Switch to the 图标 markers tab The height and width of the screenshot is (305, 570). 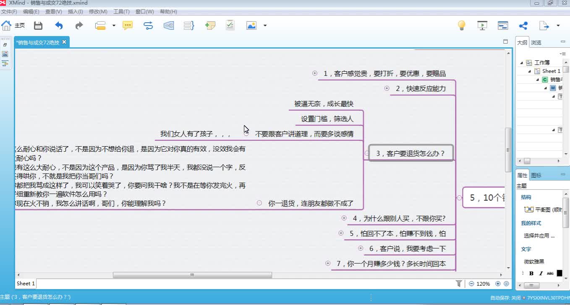coord(536,175)
